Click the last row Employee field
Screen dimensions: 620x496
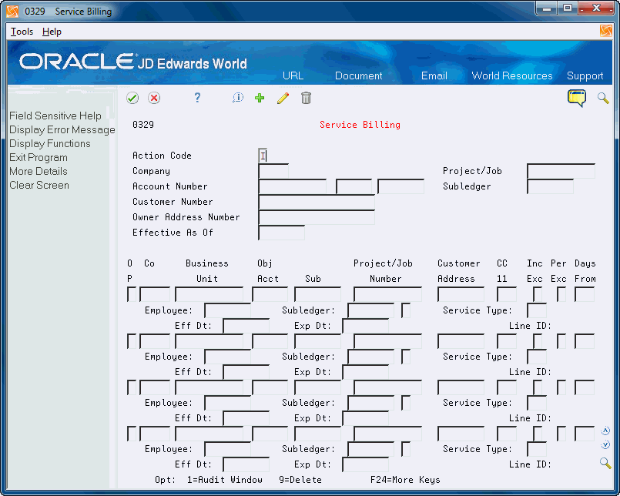[227, 449]
